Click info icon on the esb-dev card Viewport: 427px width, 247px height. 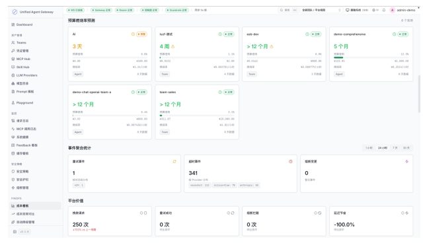307,34
